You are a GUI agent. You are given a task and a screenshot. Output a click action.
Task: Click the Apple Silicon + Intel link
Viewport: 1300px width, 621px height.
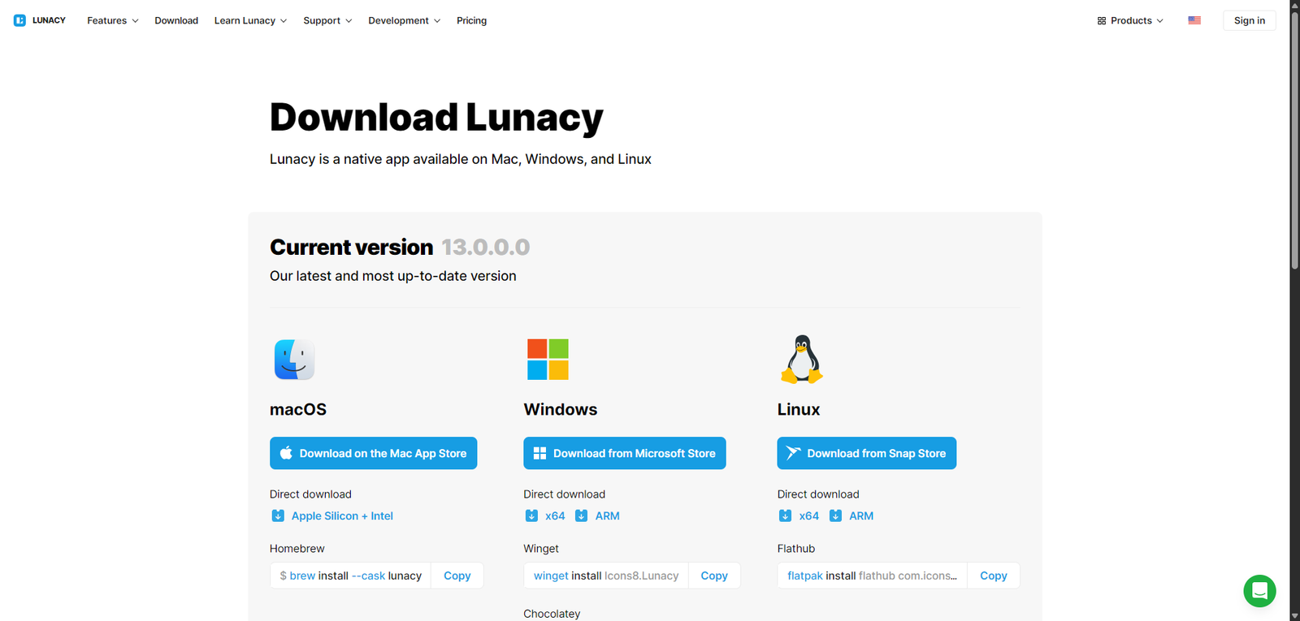[341, 516]
